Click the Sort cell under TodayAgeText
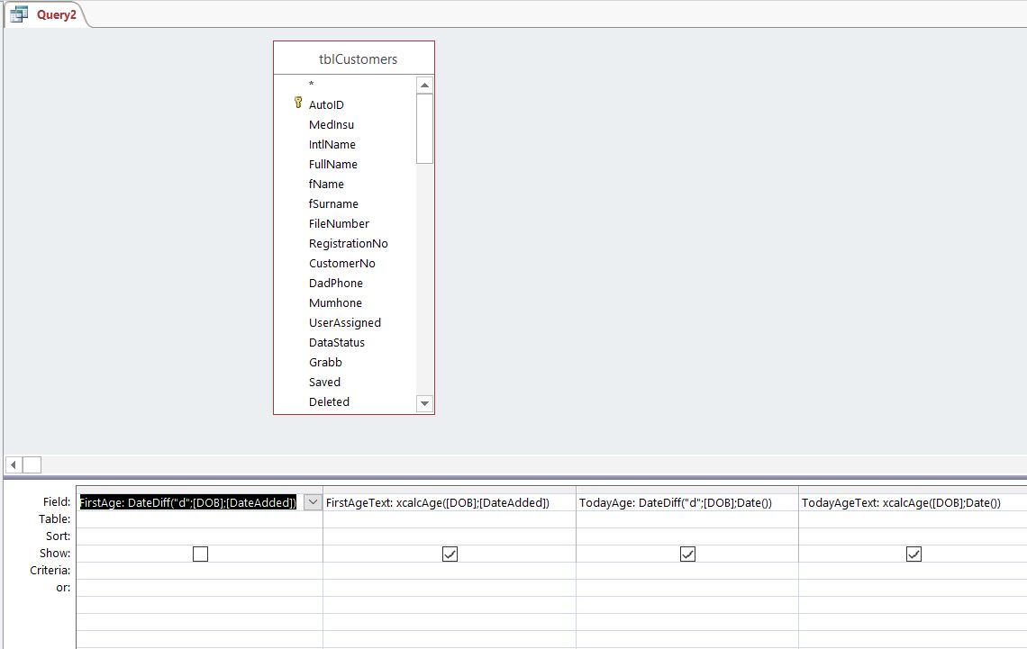1027x649 pixels. (x=913, y=536)
